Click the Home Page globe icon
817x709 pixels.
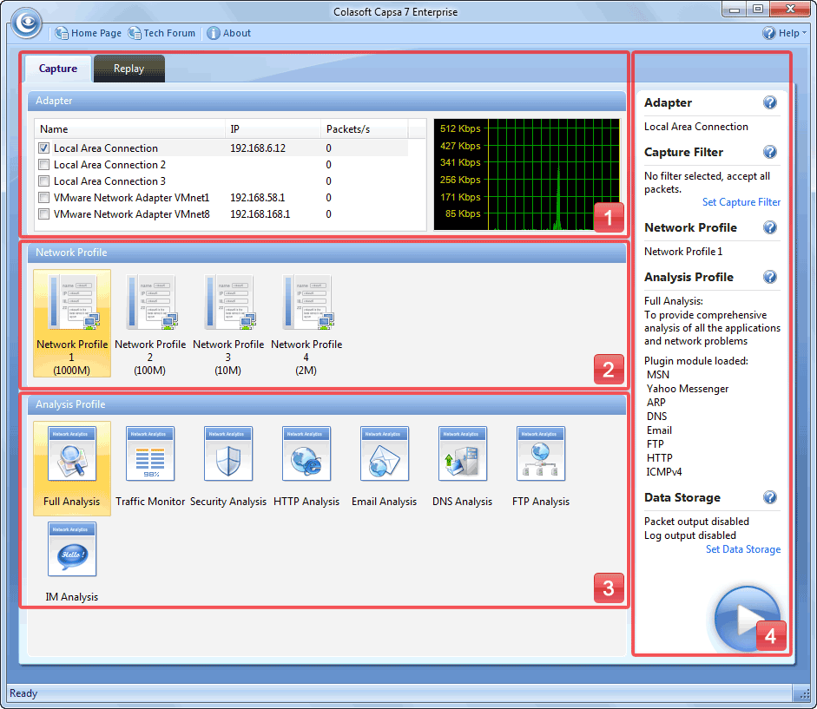(x=62, y=33)
